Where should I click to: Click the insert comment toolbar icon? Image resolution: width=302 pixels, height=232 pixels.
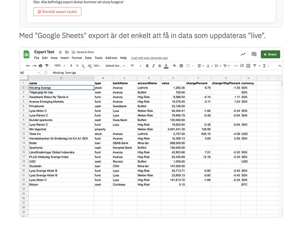242,66
